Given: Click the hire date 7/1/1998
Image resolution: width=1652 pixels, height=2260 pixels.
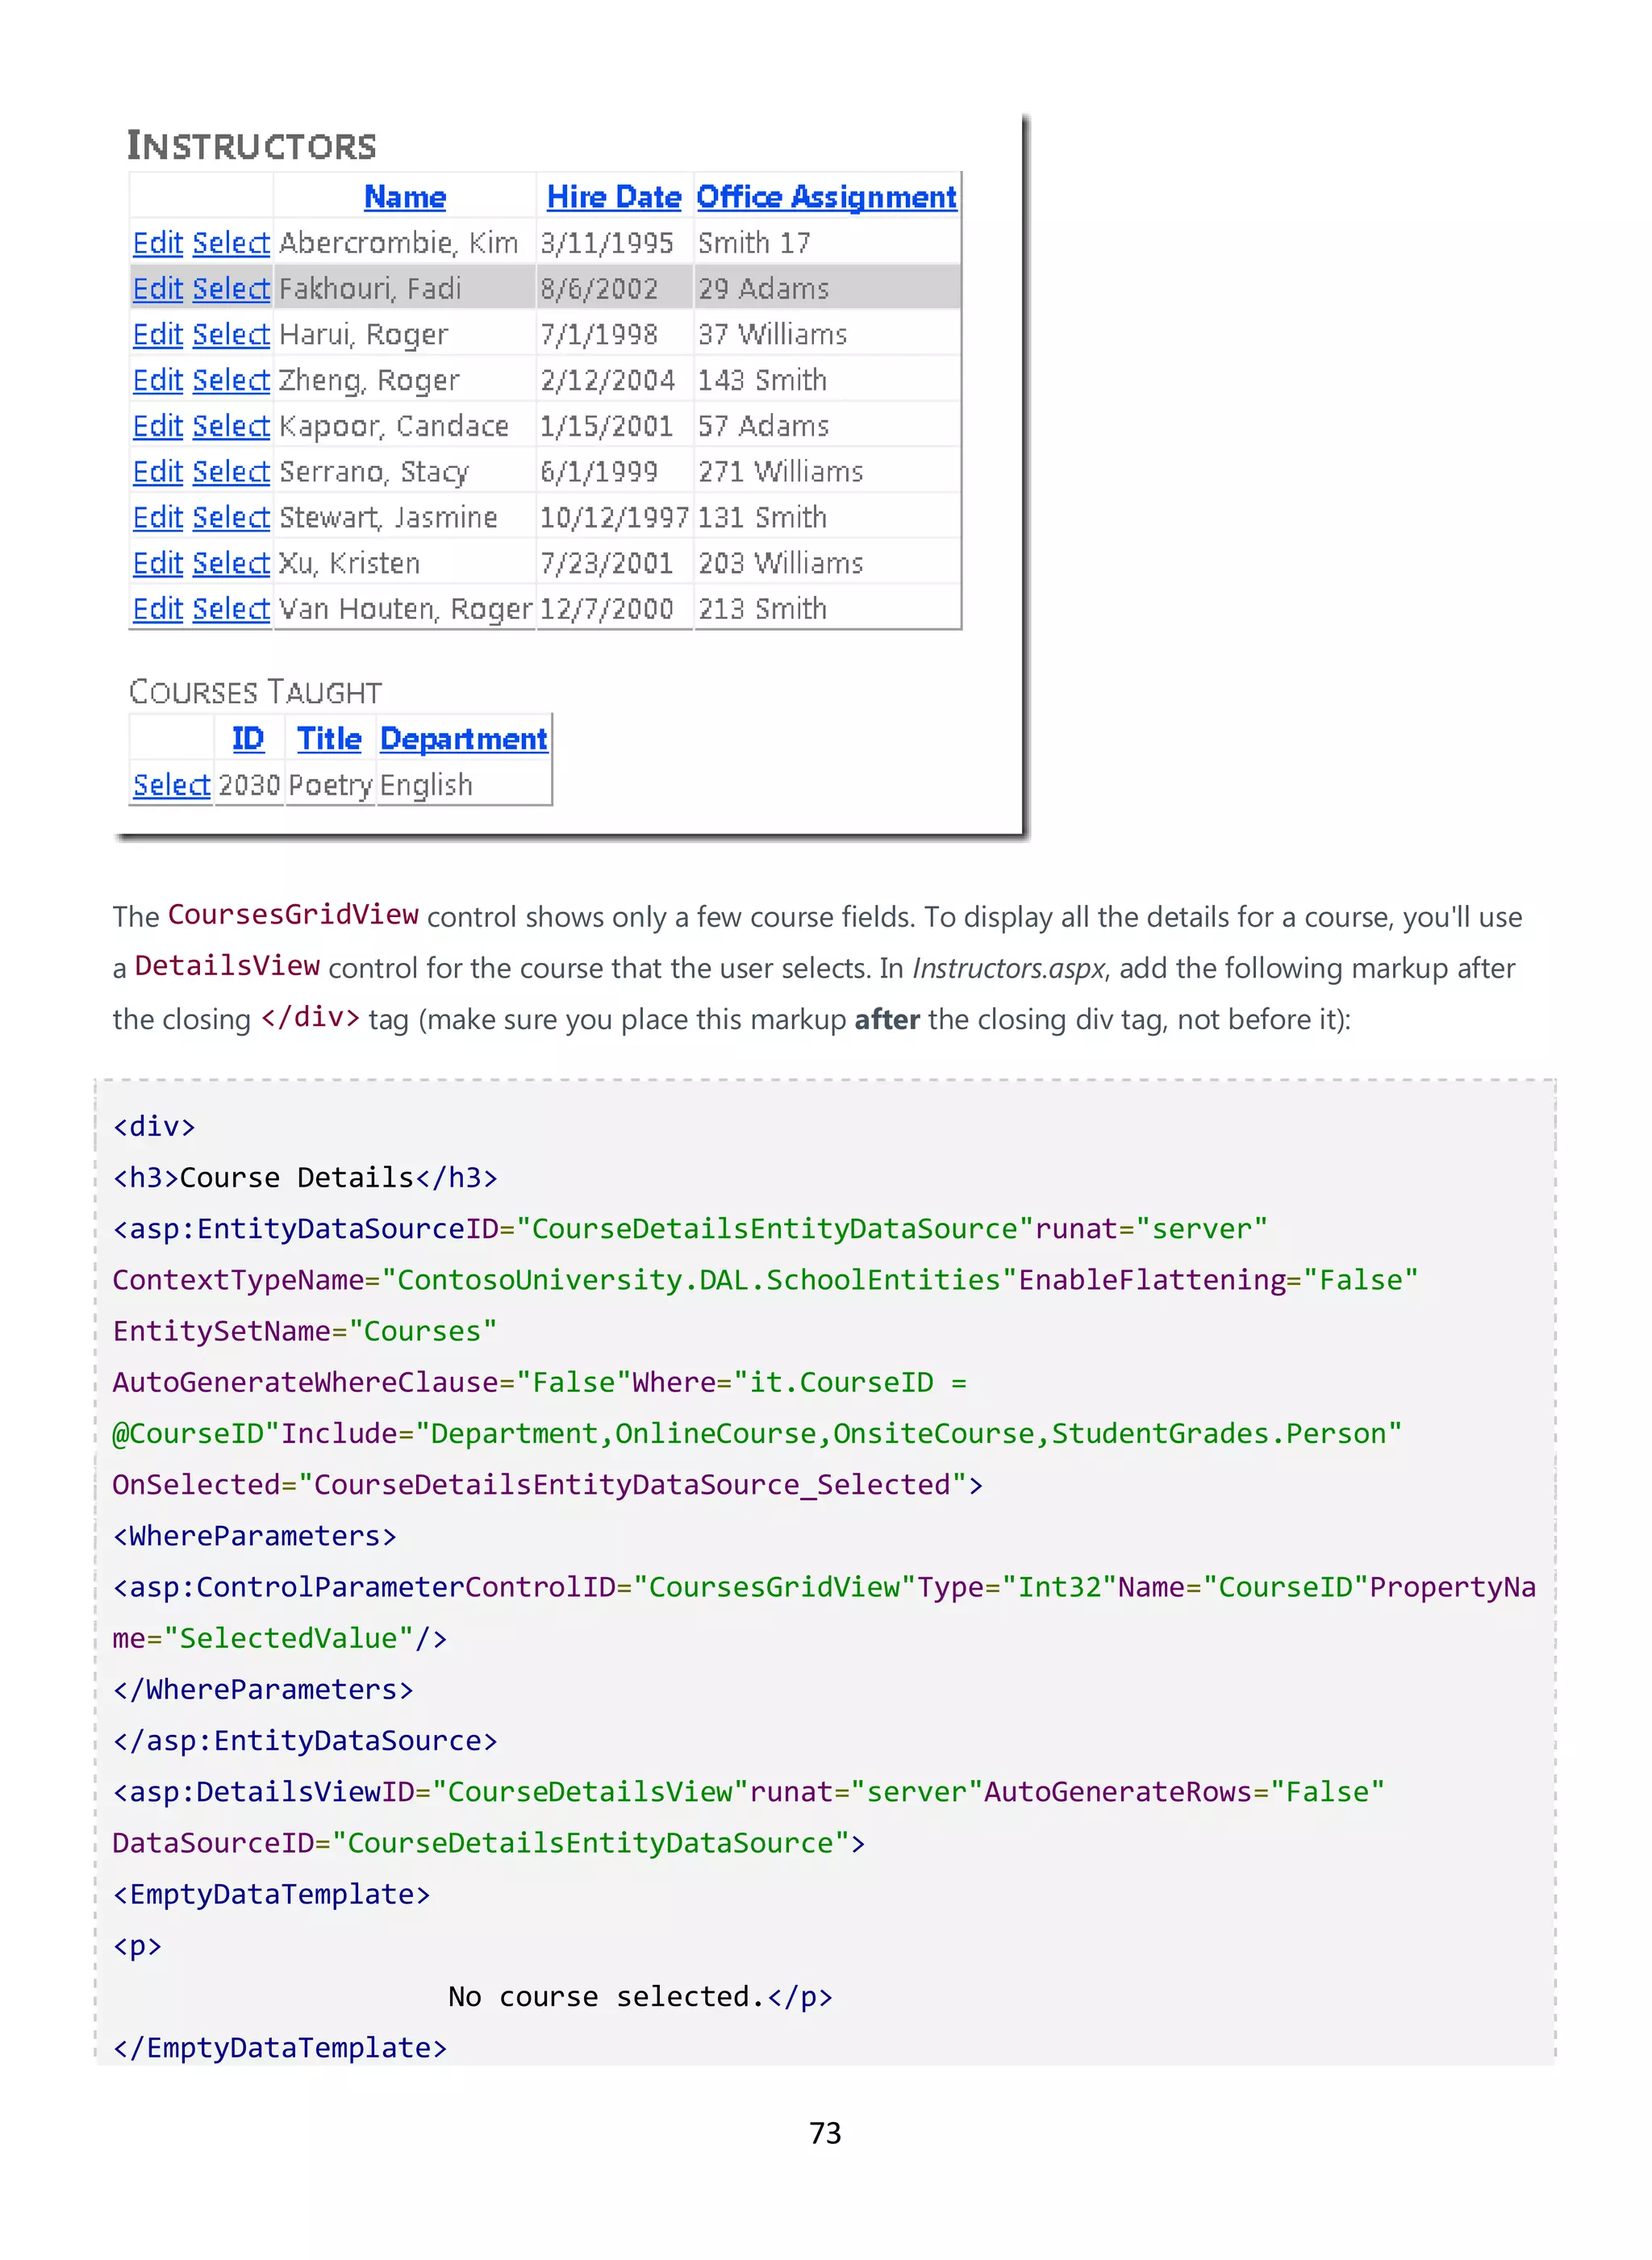Looking at the screenshot, I should tap(599, 335).
